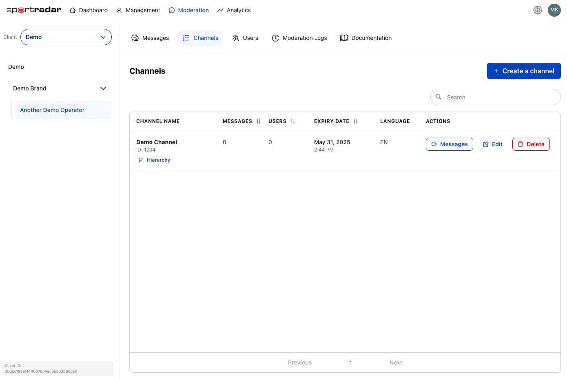The height and width of the screenshot is (380, 567).
Task: Switch to the Users tab
Action: (245, 38)
